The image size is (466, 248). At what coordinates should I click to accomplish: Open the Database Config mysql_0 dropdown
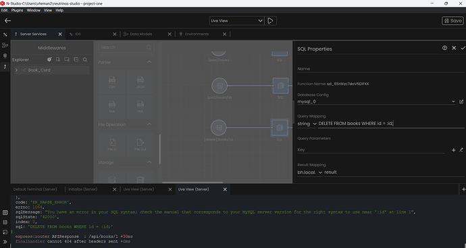click(x=376, y=101)
